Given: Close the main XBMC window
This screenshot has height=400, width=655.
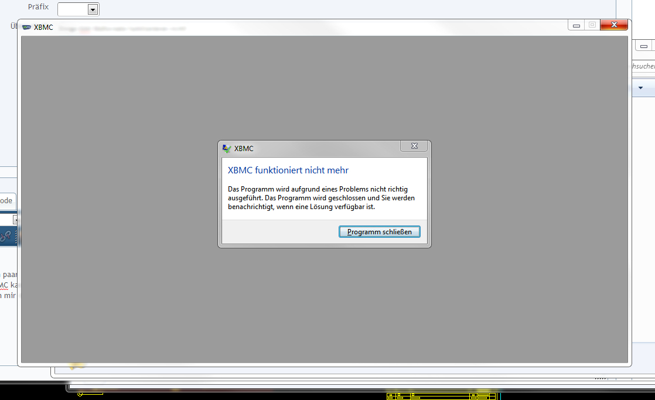Looking at the screenshot, I should (x=613, y=25).
